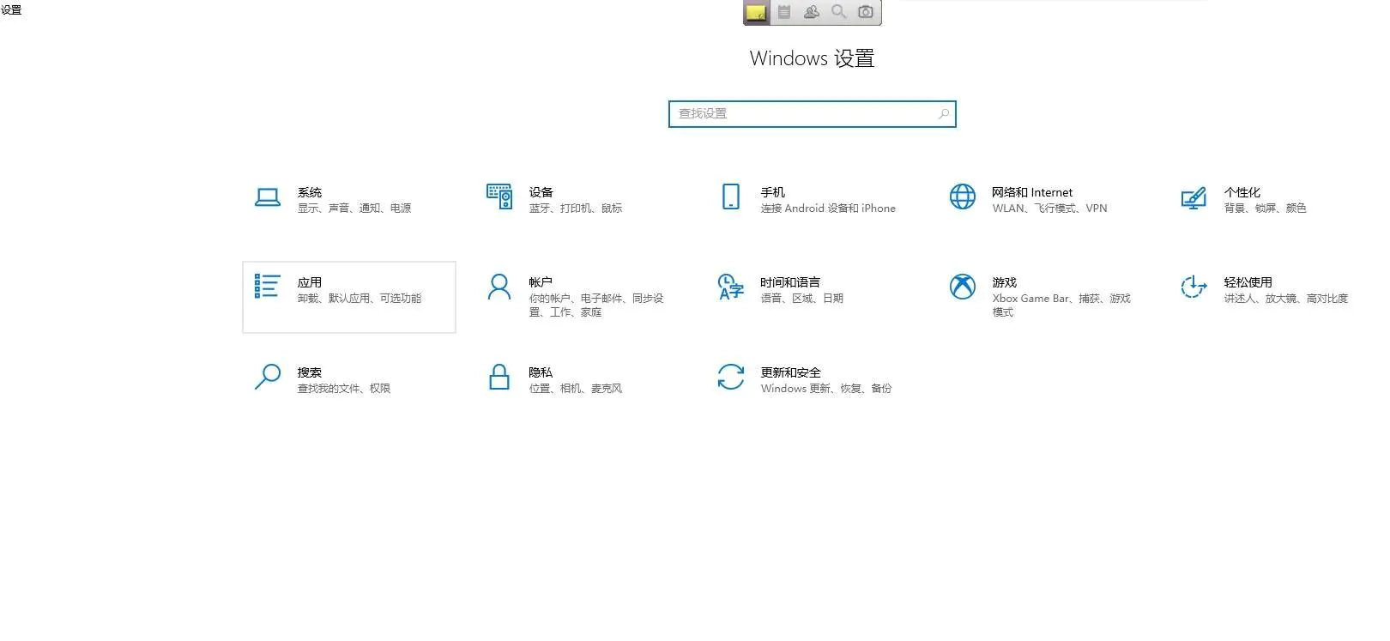Screen dimensions: 1390x641
Task: Open the 设备 keyboard and speaker icon
Action: (x=499, y=197)
